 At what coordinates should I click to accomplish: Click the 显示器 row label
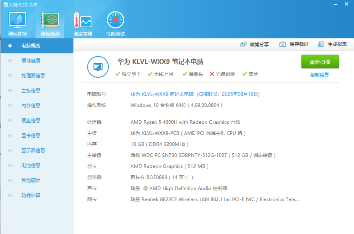[94, 177]
